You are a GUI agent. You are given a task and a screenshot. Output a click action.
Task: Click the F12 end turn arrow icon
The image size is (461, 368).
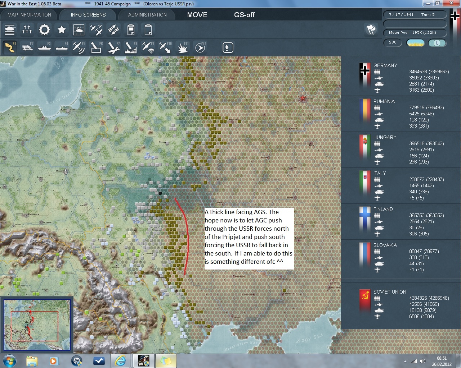(x=200, y=47)
